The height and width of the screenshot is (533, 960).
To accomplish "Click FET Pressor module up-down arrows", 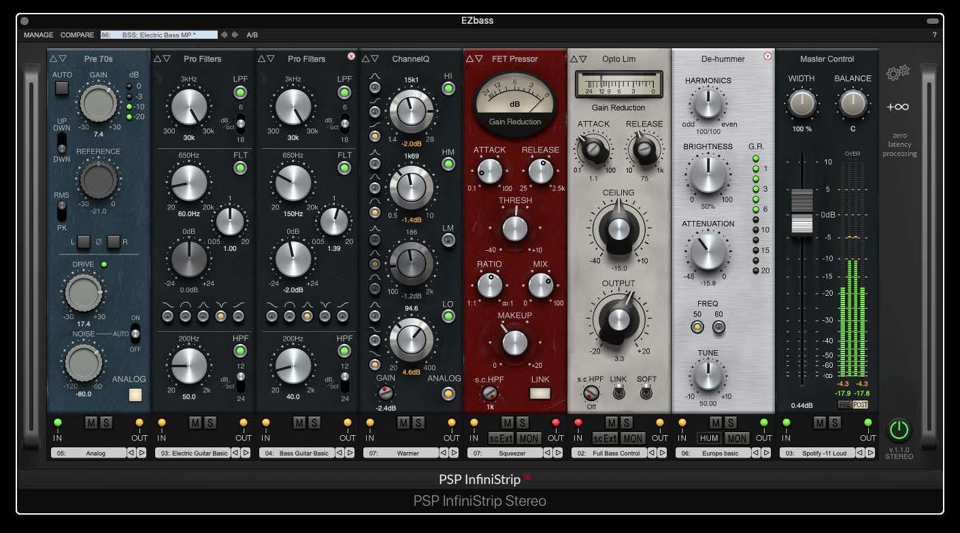I will click(474, 59).
